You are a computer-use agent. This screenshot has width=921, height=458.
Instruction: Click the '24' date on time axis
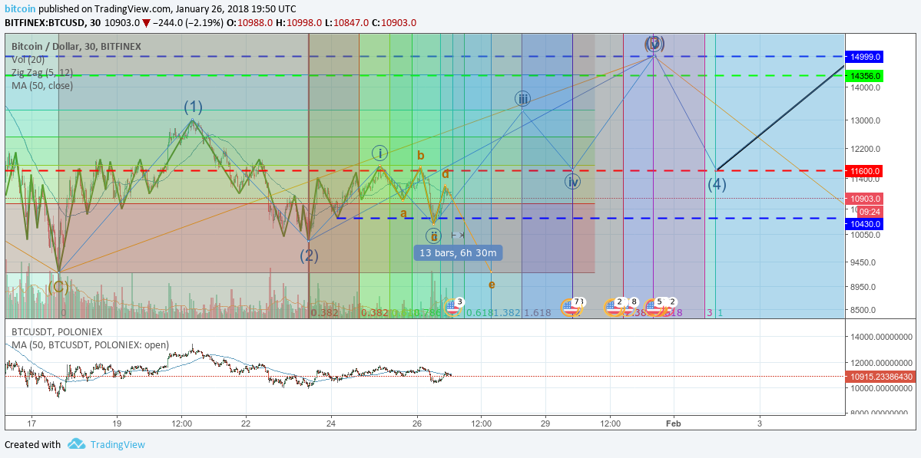coord(331,423)
